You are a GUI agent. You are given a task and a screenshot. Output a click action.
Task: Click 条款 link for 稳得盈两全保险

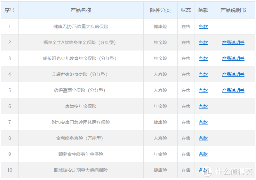pos(203,91)
